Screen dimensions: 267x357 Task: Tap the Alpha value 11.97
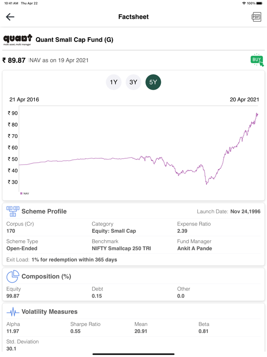(13, 331)
